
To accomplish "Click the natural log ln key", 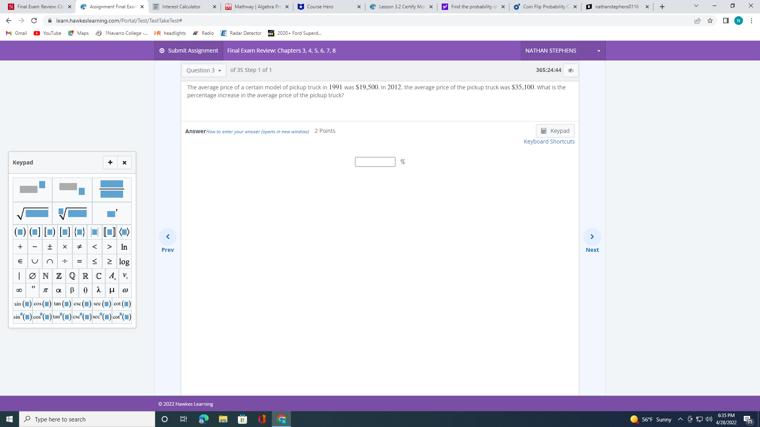I will coord(124,247).
